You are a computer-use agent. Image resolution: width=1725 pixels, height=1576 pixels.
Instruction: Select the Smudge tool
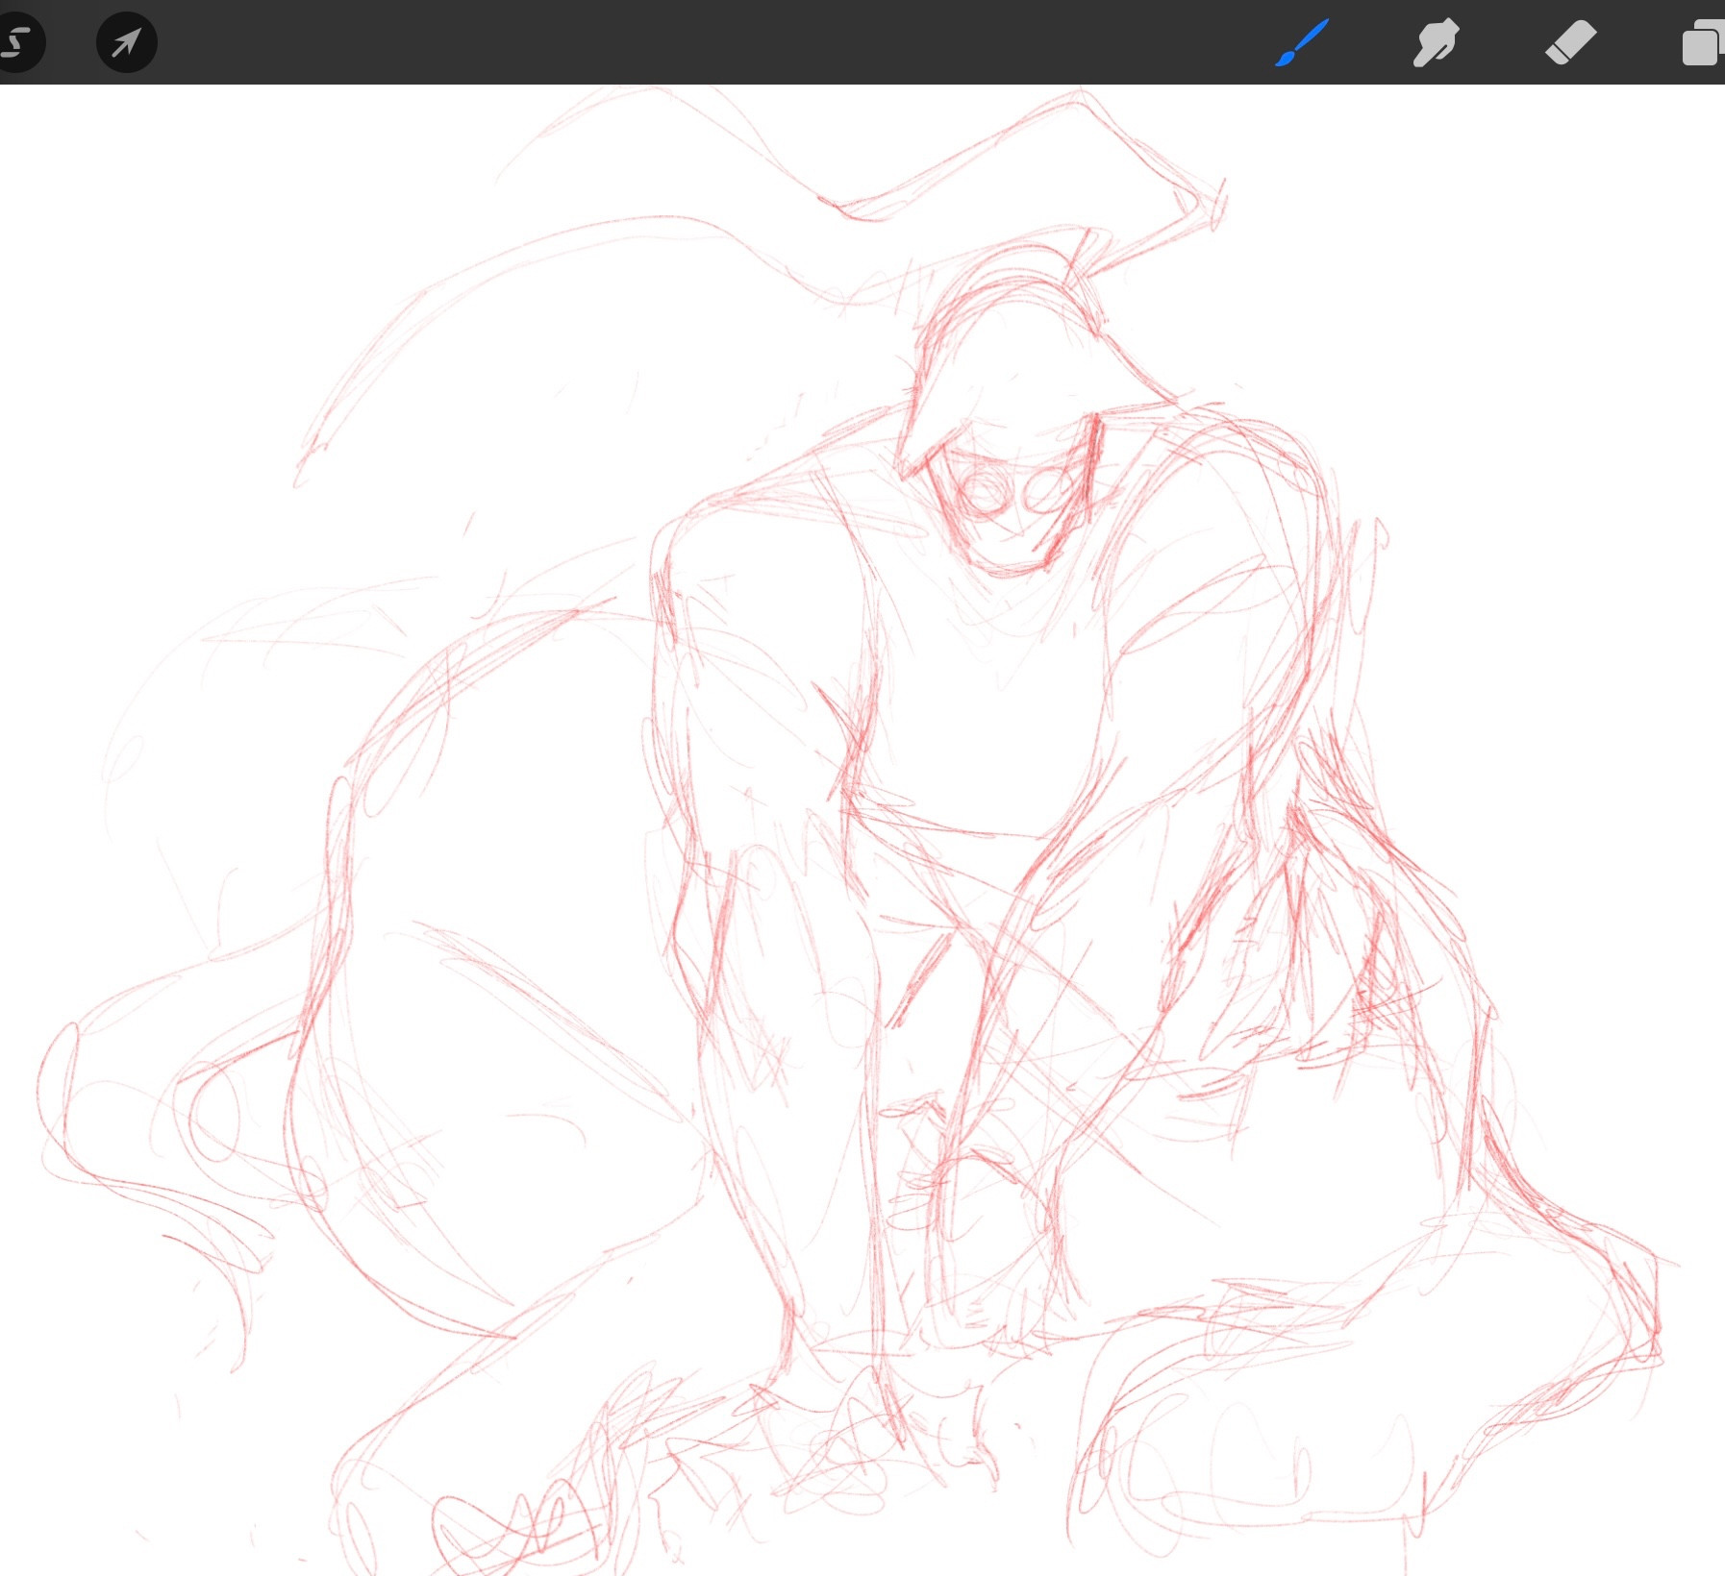[x=1437, y=43]
